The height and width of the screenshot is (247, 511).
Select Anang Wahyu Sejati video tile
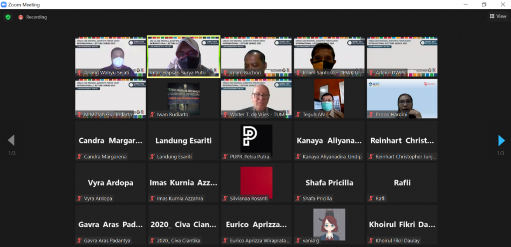click(x=110, y=56)
